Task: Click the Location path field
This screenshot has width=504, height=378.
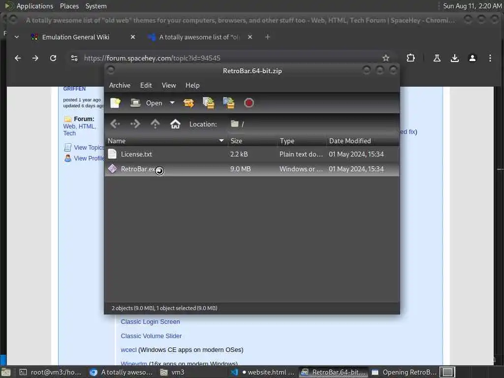Action: click(x=314, y=124)
